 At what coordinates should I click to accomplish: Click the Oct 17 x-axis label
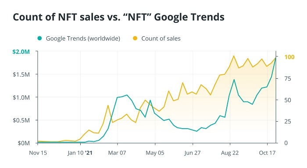[x=267, y=153]
